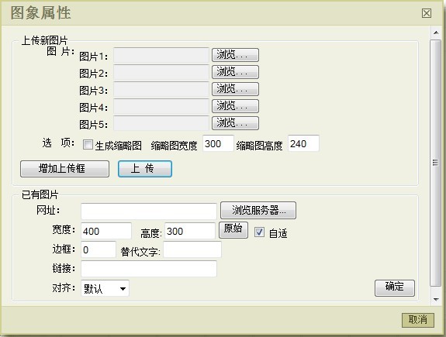Click the 链接 link input field
The image size is (446, 337).
tap(149, 269)
